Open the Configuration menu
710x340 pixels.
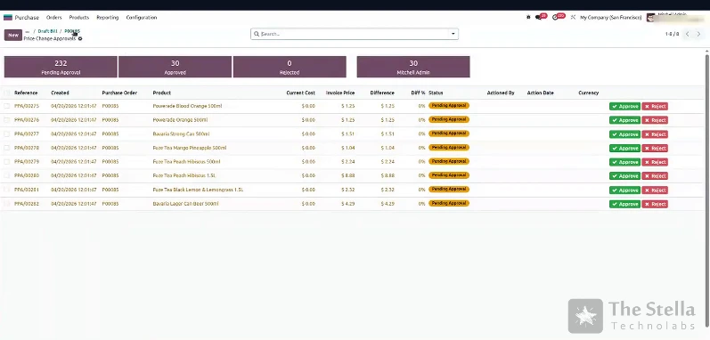(142, 18)
